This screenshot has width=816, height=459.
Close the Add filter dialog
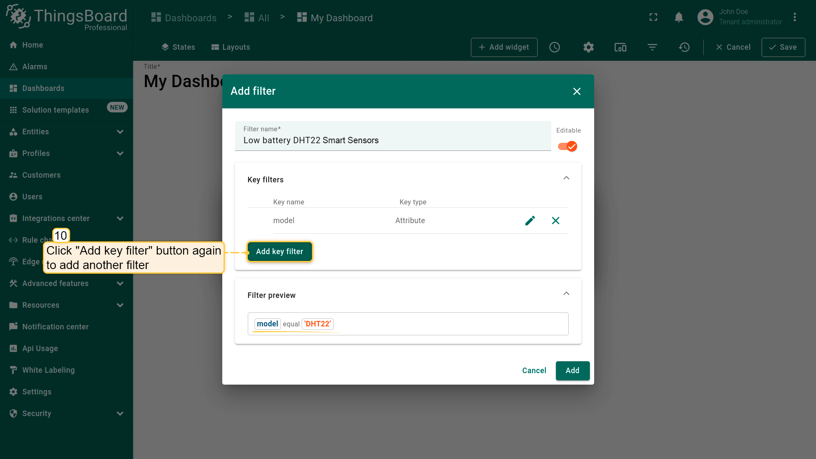[x=577, y=91]
